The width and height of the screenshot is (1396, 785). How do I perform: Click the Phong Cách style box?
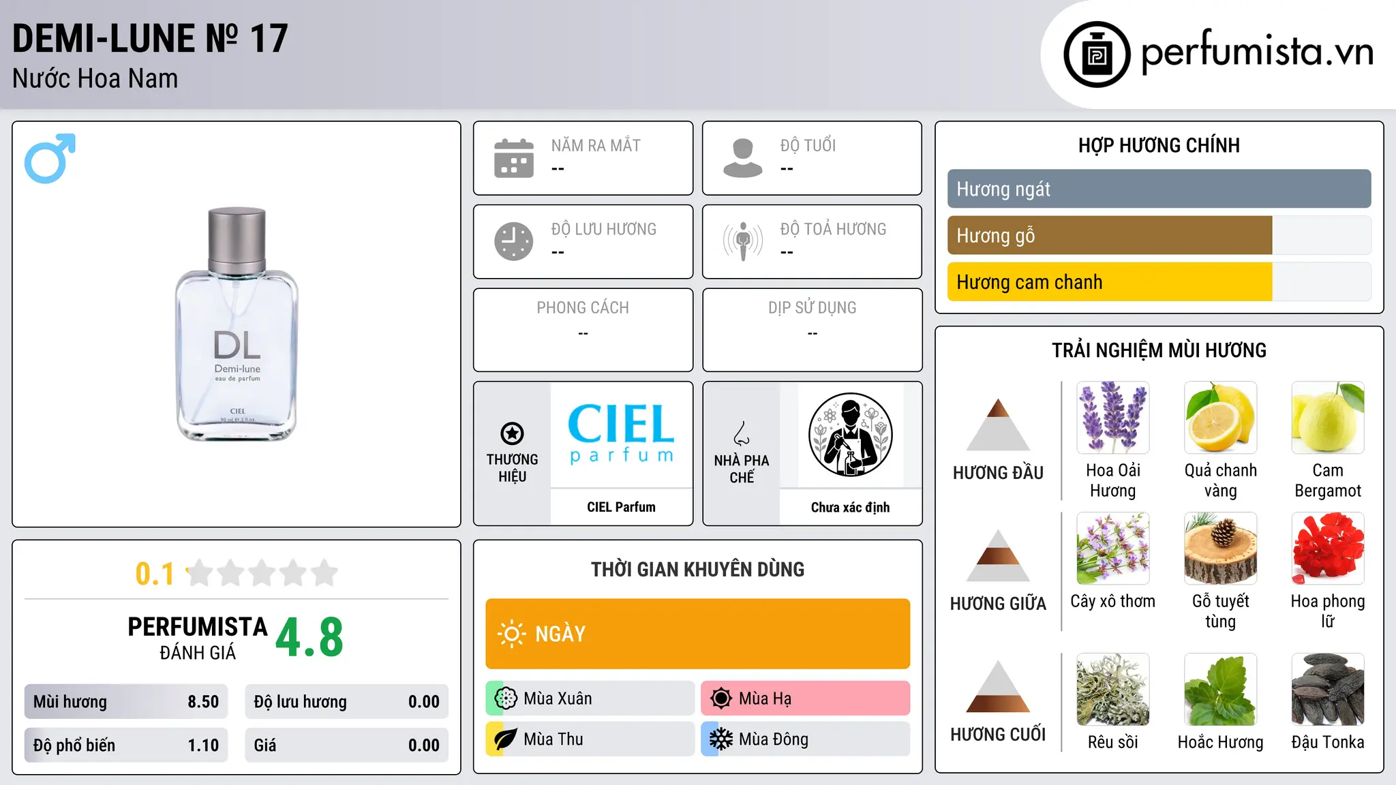coord(583,330)
